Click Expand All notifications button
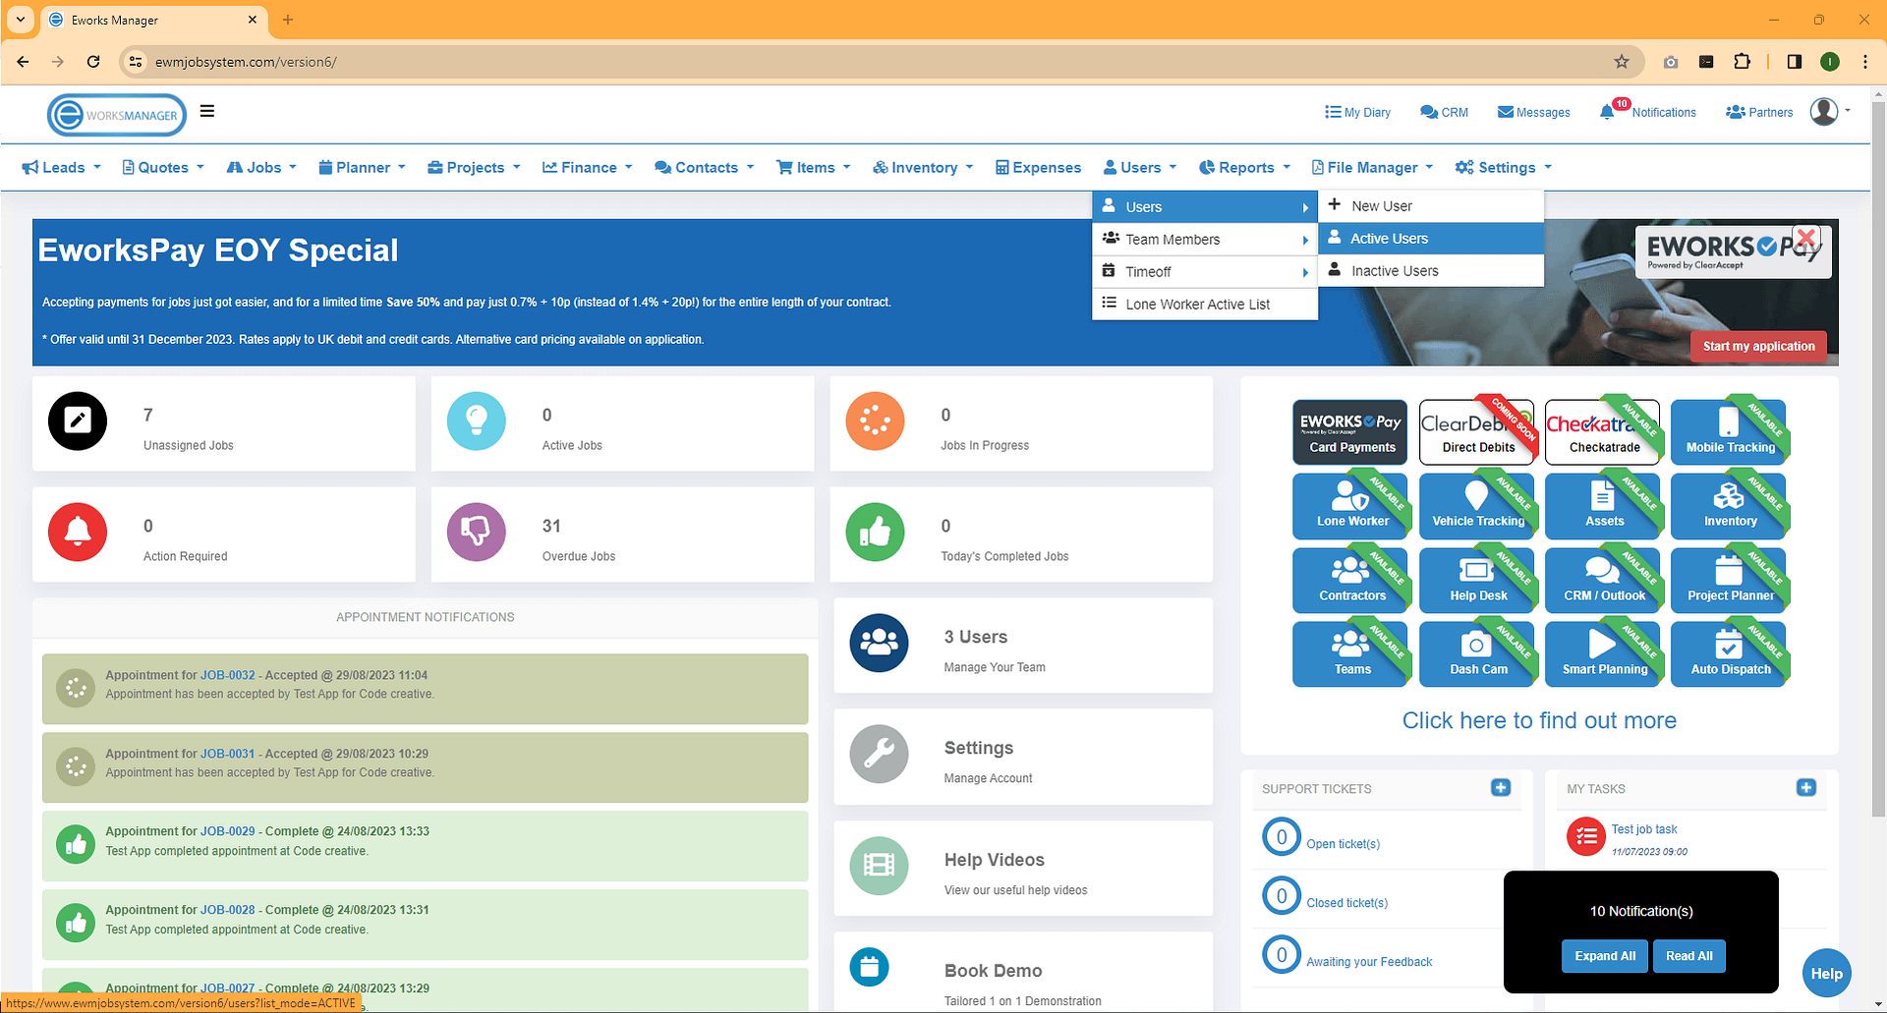The width and height of the screenshot is (1887, 1013). (x=1605, y=956)
